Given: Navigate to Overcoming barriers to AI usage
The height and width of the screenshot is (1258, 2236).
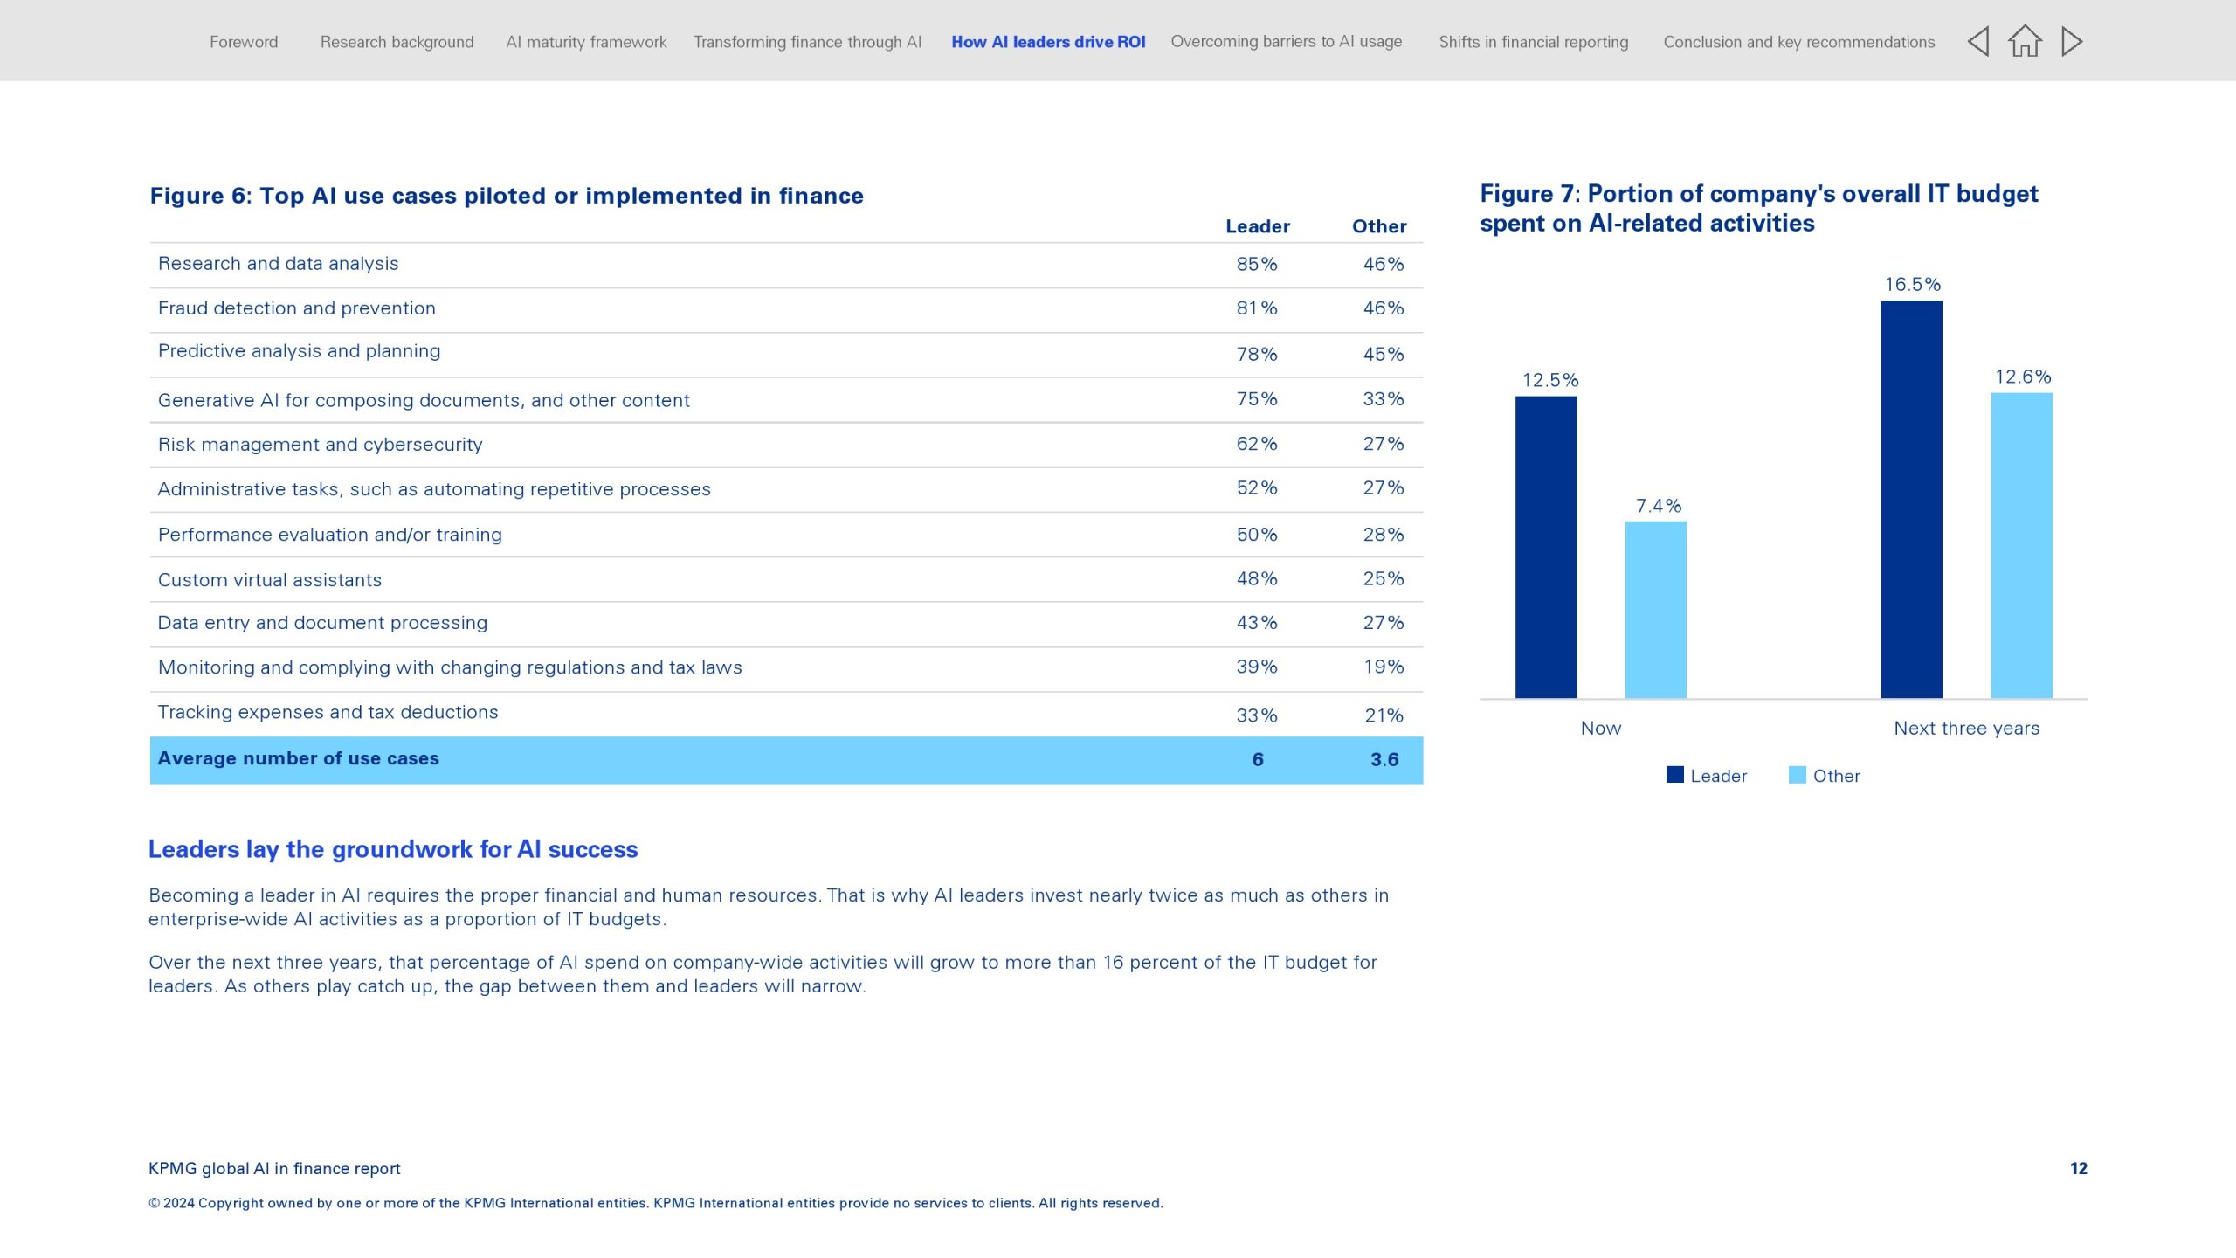Looking at the screenshot, I should tap(1286, 42).
